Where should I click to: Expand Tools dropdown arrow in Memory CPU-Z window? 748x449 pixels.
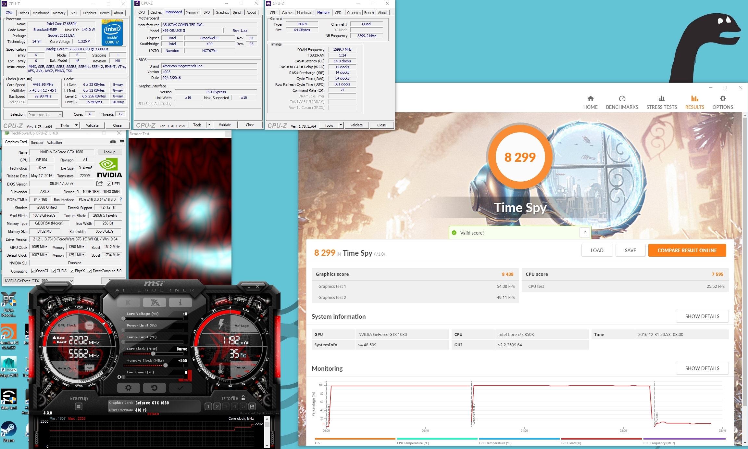coord(341,125)
